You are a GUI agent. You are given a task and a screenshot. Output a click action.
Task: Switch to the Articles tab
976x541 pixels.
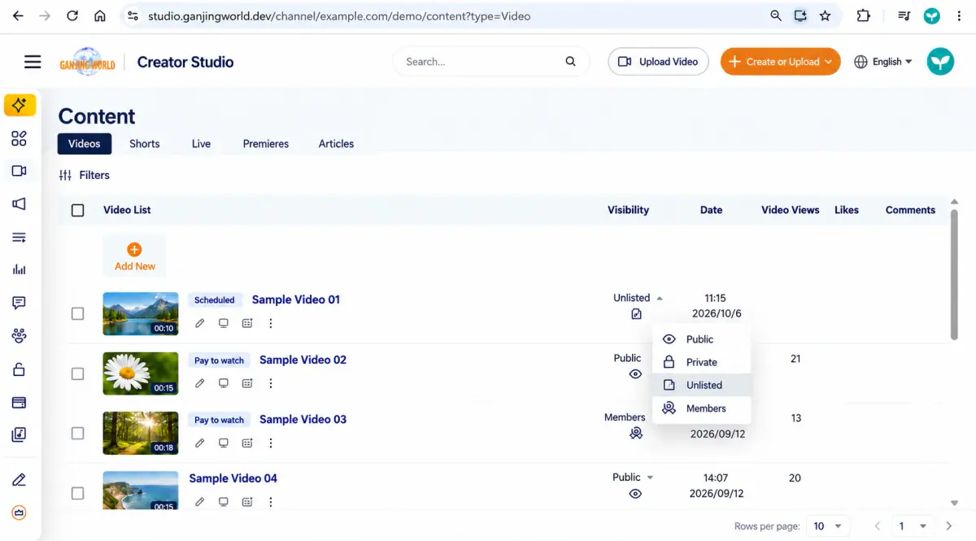point(336,143)
